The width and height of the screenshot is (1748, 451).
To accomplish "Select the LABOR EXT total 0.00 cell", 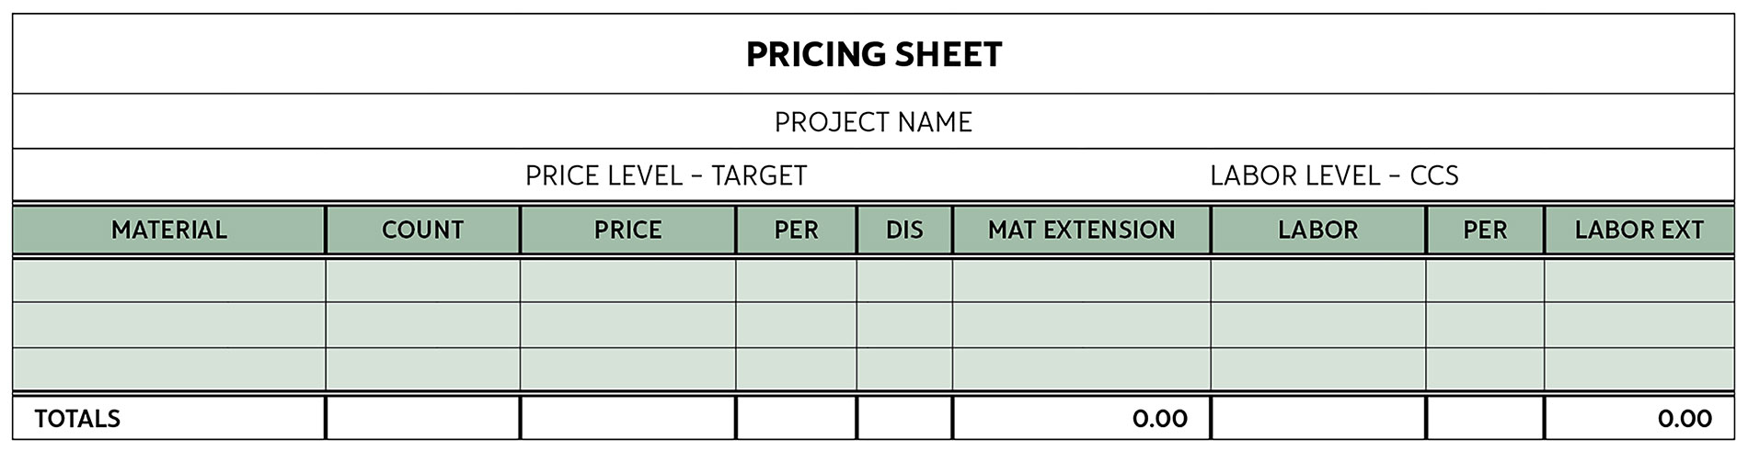I will [x=1639, y=419].
